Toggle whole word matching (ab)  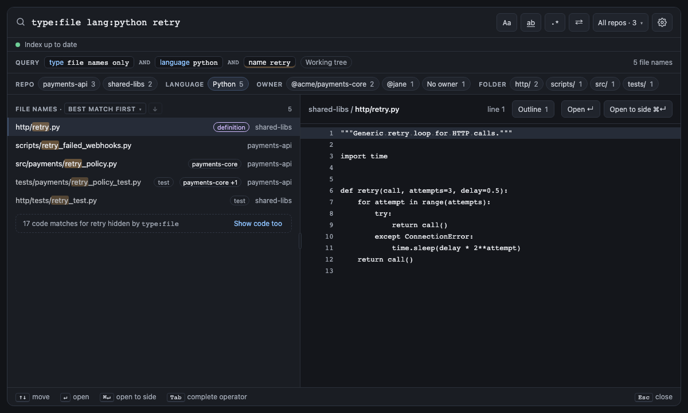(531, 22)
